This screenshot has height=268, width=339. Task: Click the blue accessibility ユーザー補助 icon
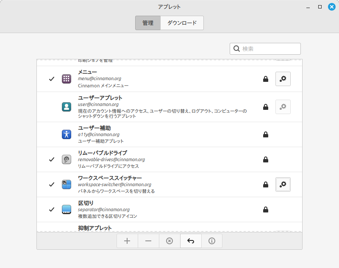click(x=67, y=134)
